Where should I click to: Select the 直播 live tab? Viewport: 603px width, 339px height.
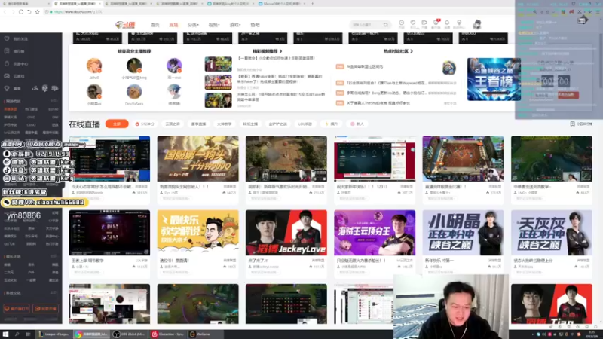173,25
